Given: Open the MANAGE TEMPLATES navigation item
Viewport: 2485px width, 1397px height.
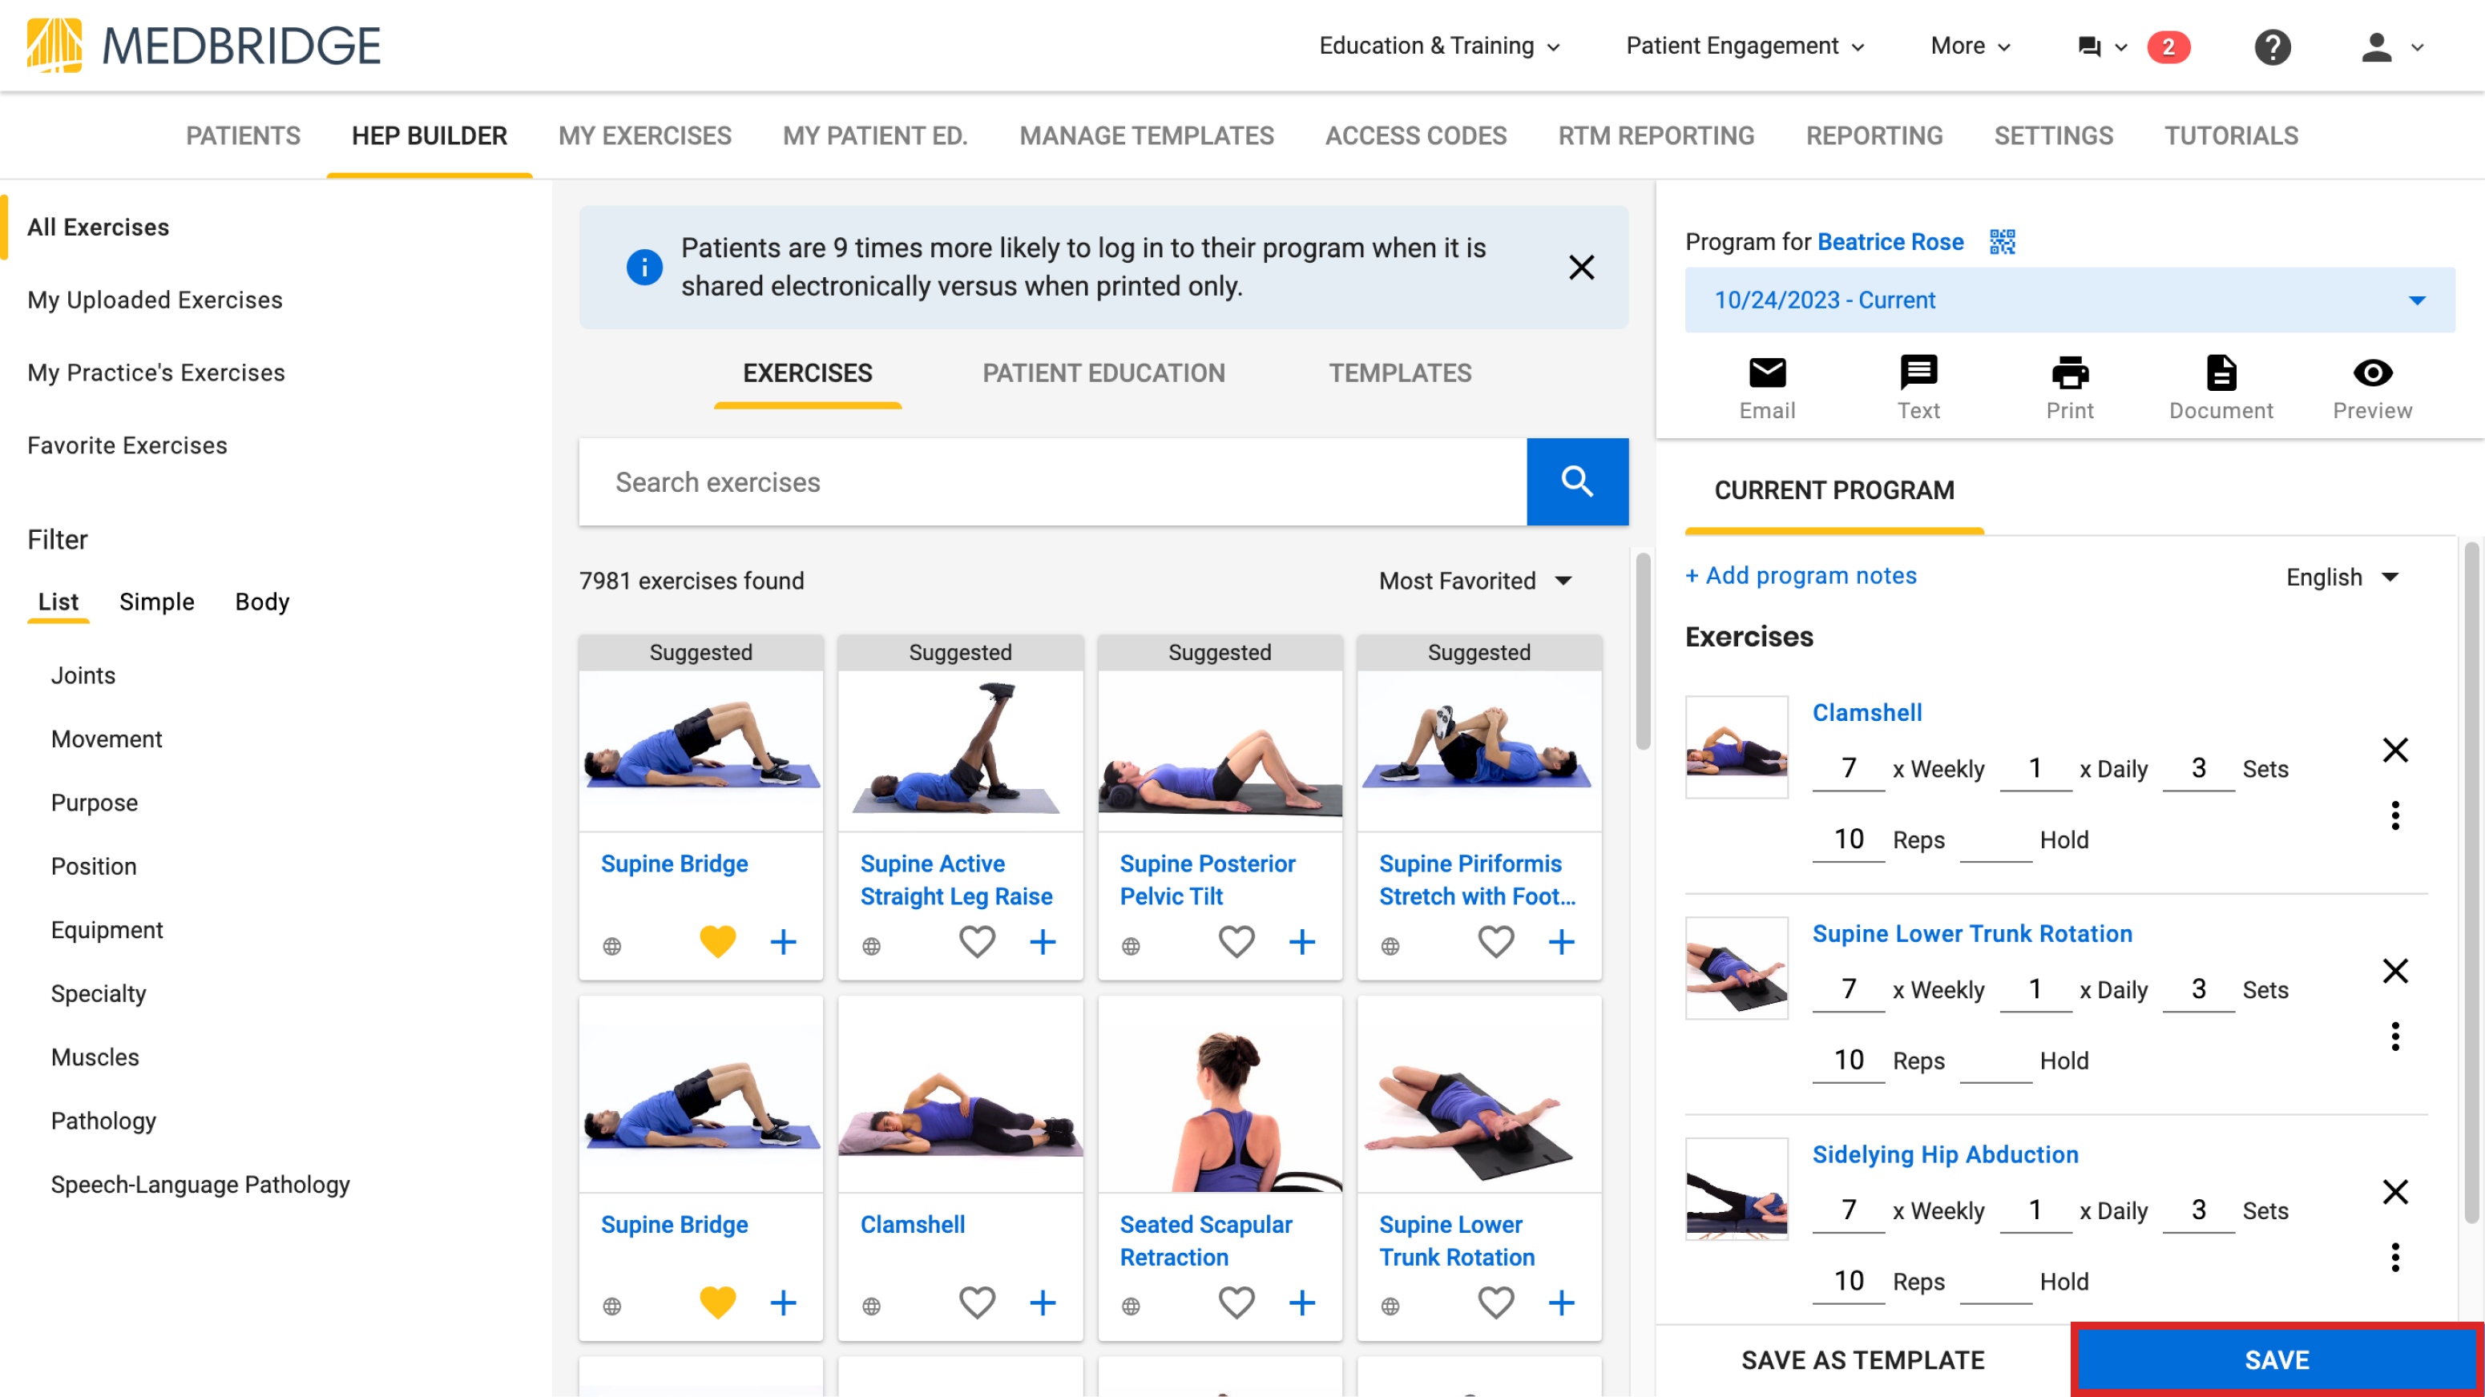Looking at the screenshot, I should (1146, 136).
